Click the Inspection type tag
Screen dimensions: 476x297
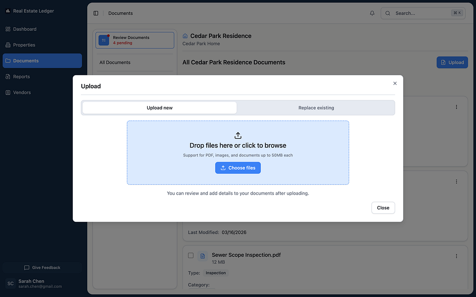click(216, 273)
